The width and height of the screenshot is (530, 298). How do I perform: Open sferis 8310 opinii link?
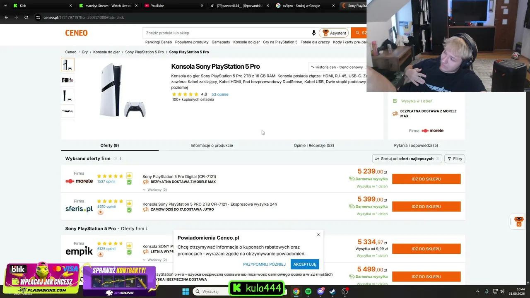tap(106, 207)
